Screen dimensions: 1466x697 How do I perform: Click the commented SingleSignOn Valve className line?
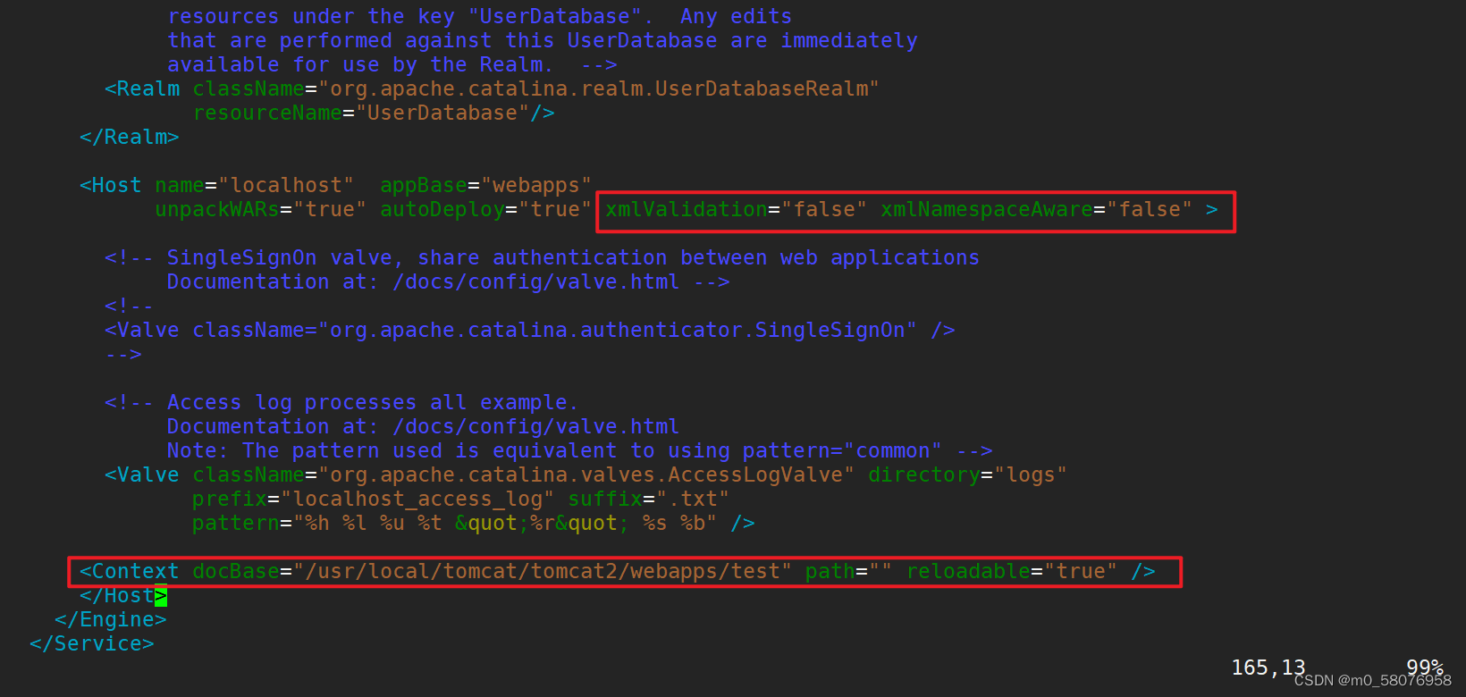click(529, 331)
